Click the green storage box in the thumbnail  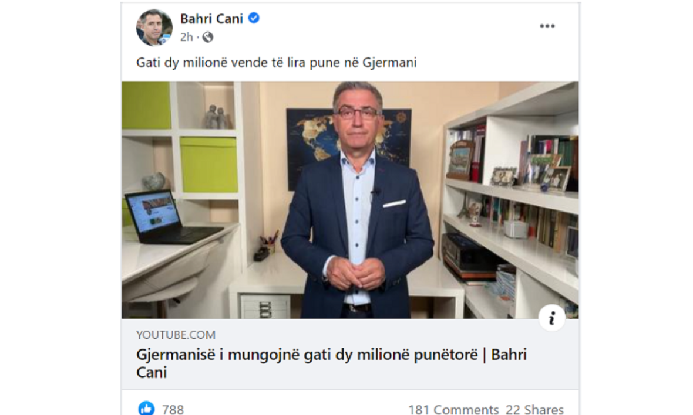208,165
